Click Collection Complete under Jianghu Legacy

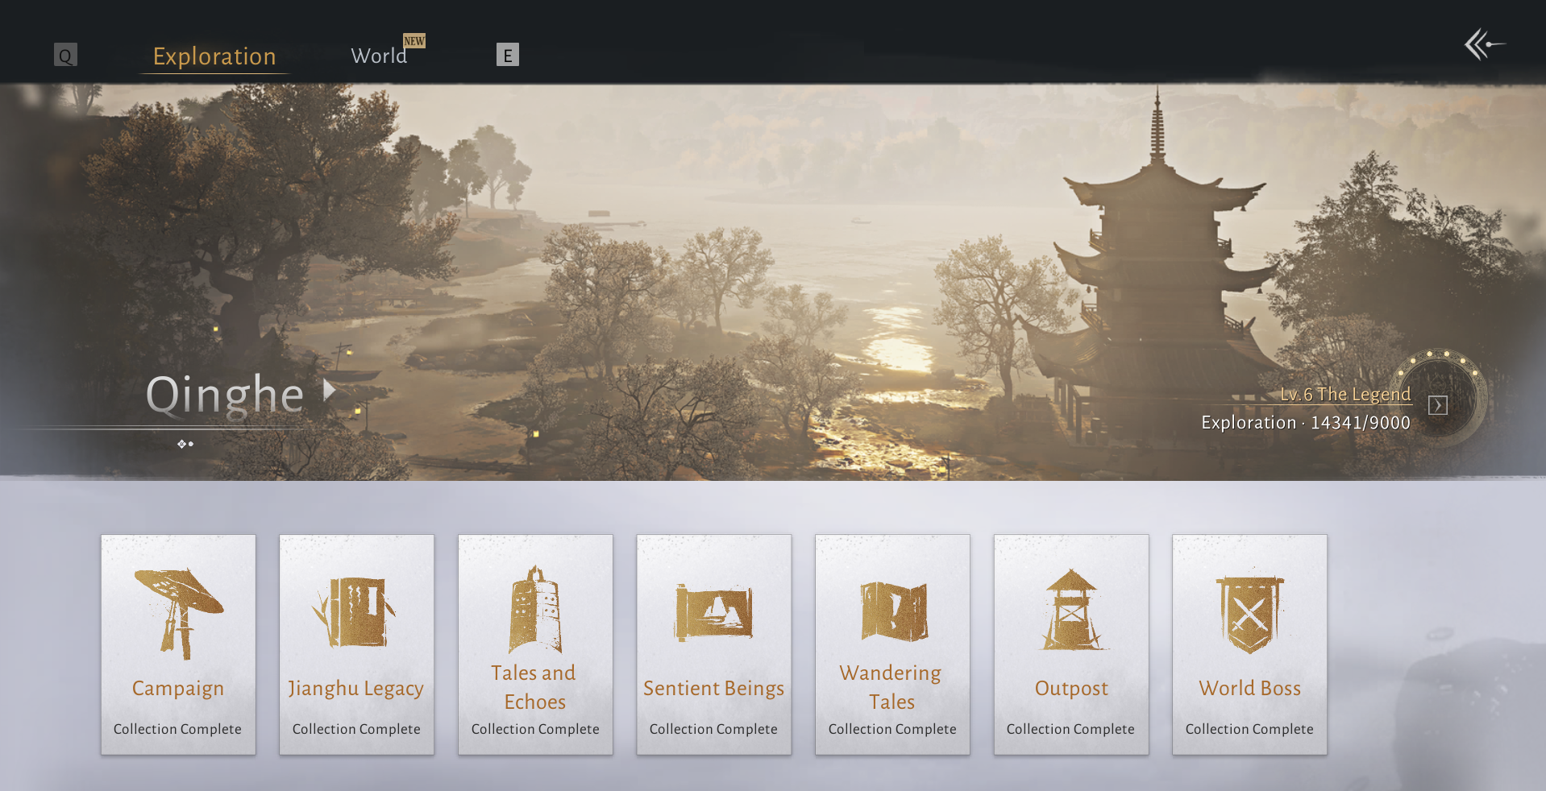point(356,729)
